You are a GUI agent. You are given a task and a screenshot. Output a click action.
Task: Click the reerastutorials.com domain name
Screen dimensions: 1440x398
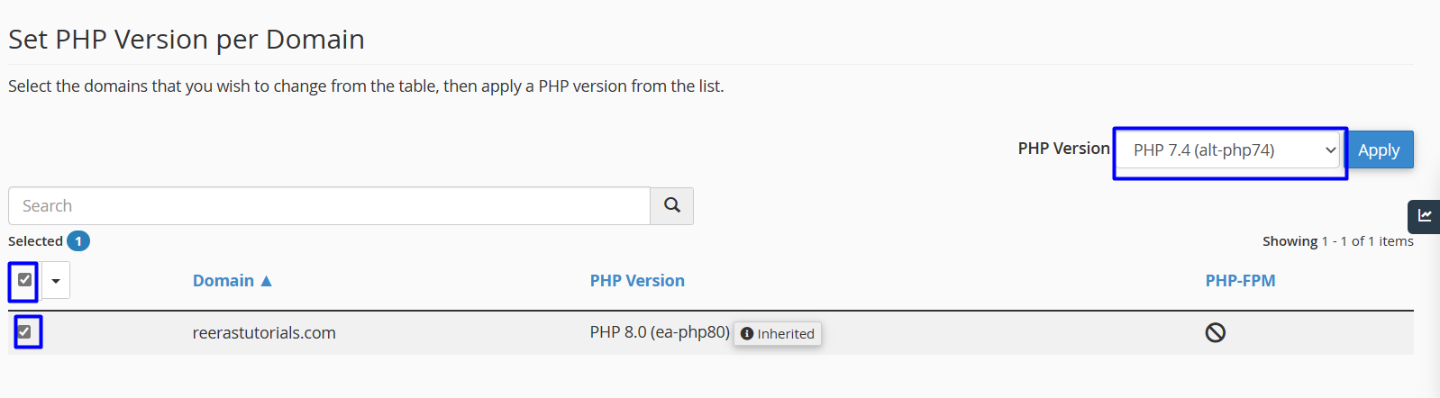coord(264,333)
